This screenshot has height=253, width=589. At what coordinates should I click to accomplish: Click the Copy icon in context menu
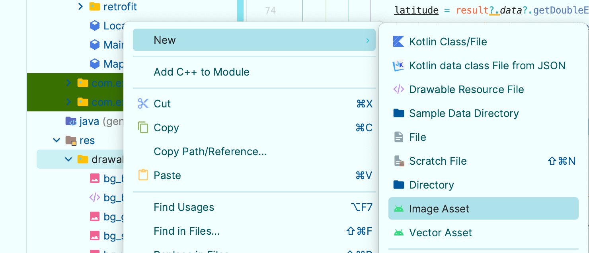[x=143, y=127]
